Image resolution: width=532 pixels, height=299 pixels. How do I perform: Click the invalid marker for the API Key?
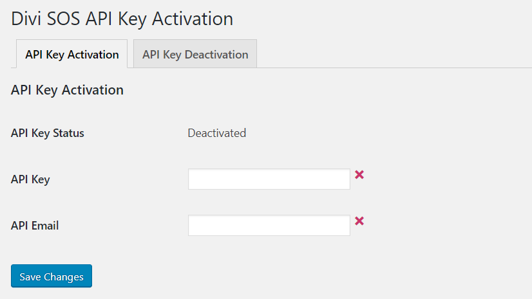[x=359, y=175]
